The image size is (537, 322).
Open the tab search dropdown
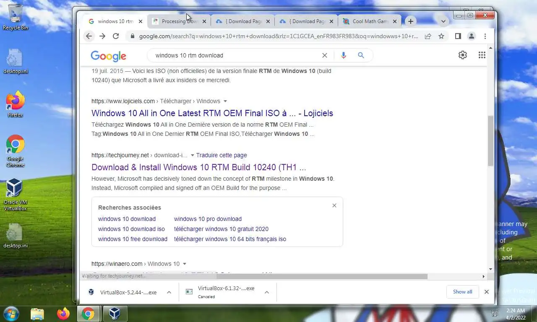point(443,21)
